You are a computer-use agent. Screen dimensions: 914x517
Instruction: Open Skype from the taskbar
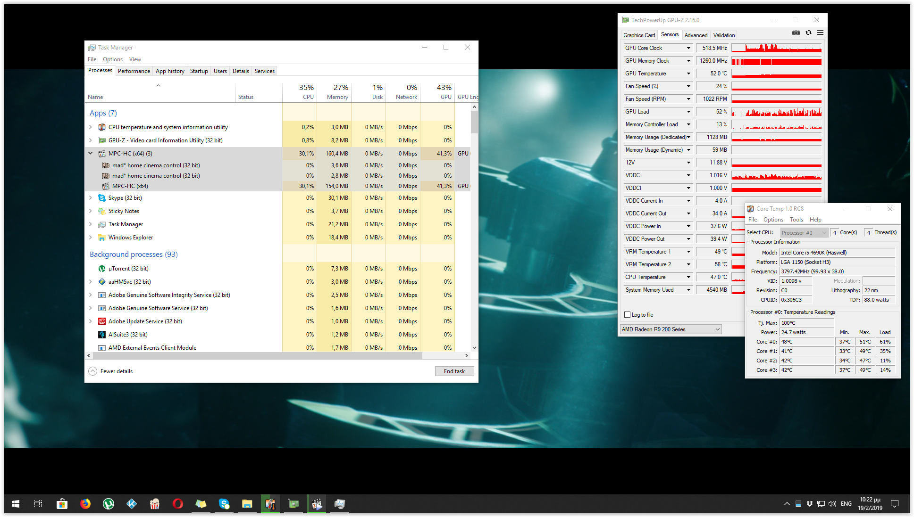click(x=224, y=504)
